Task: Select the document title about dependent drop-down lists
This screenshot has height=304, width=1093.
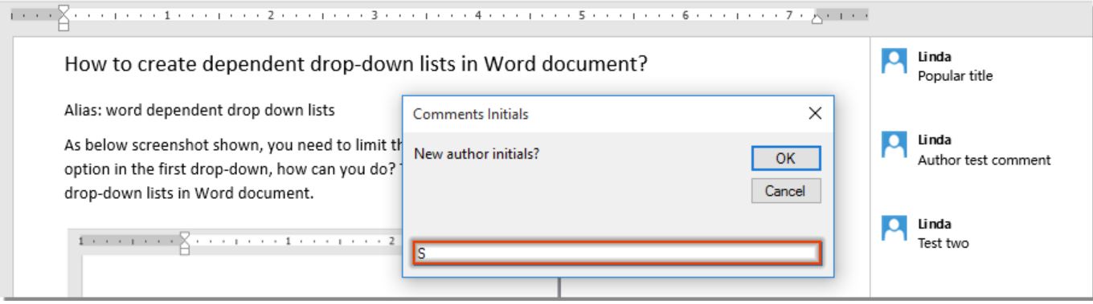Action: click(x=357, y=65)
